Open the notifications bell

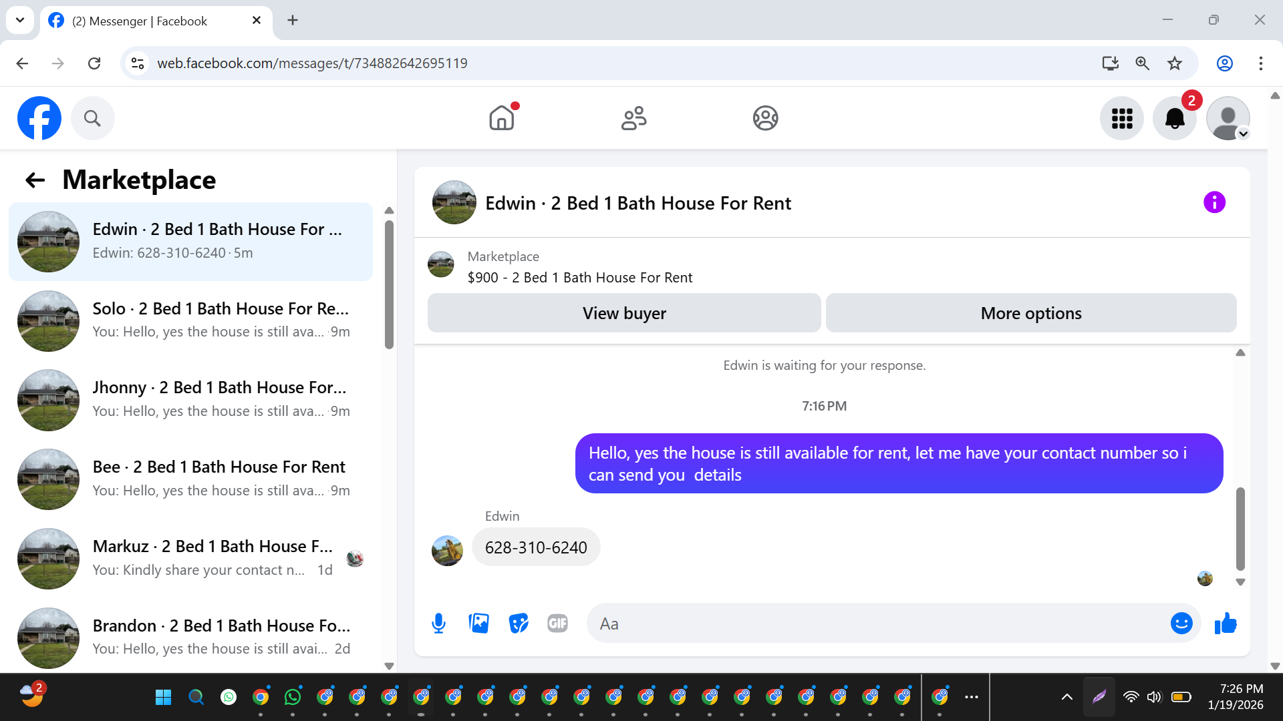(1174, 119)
